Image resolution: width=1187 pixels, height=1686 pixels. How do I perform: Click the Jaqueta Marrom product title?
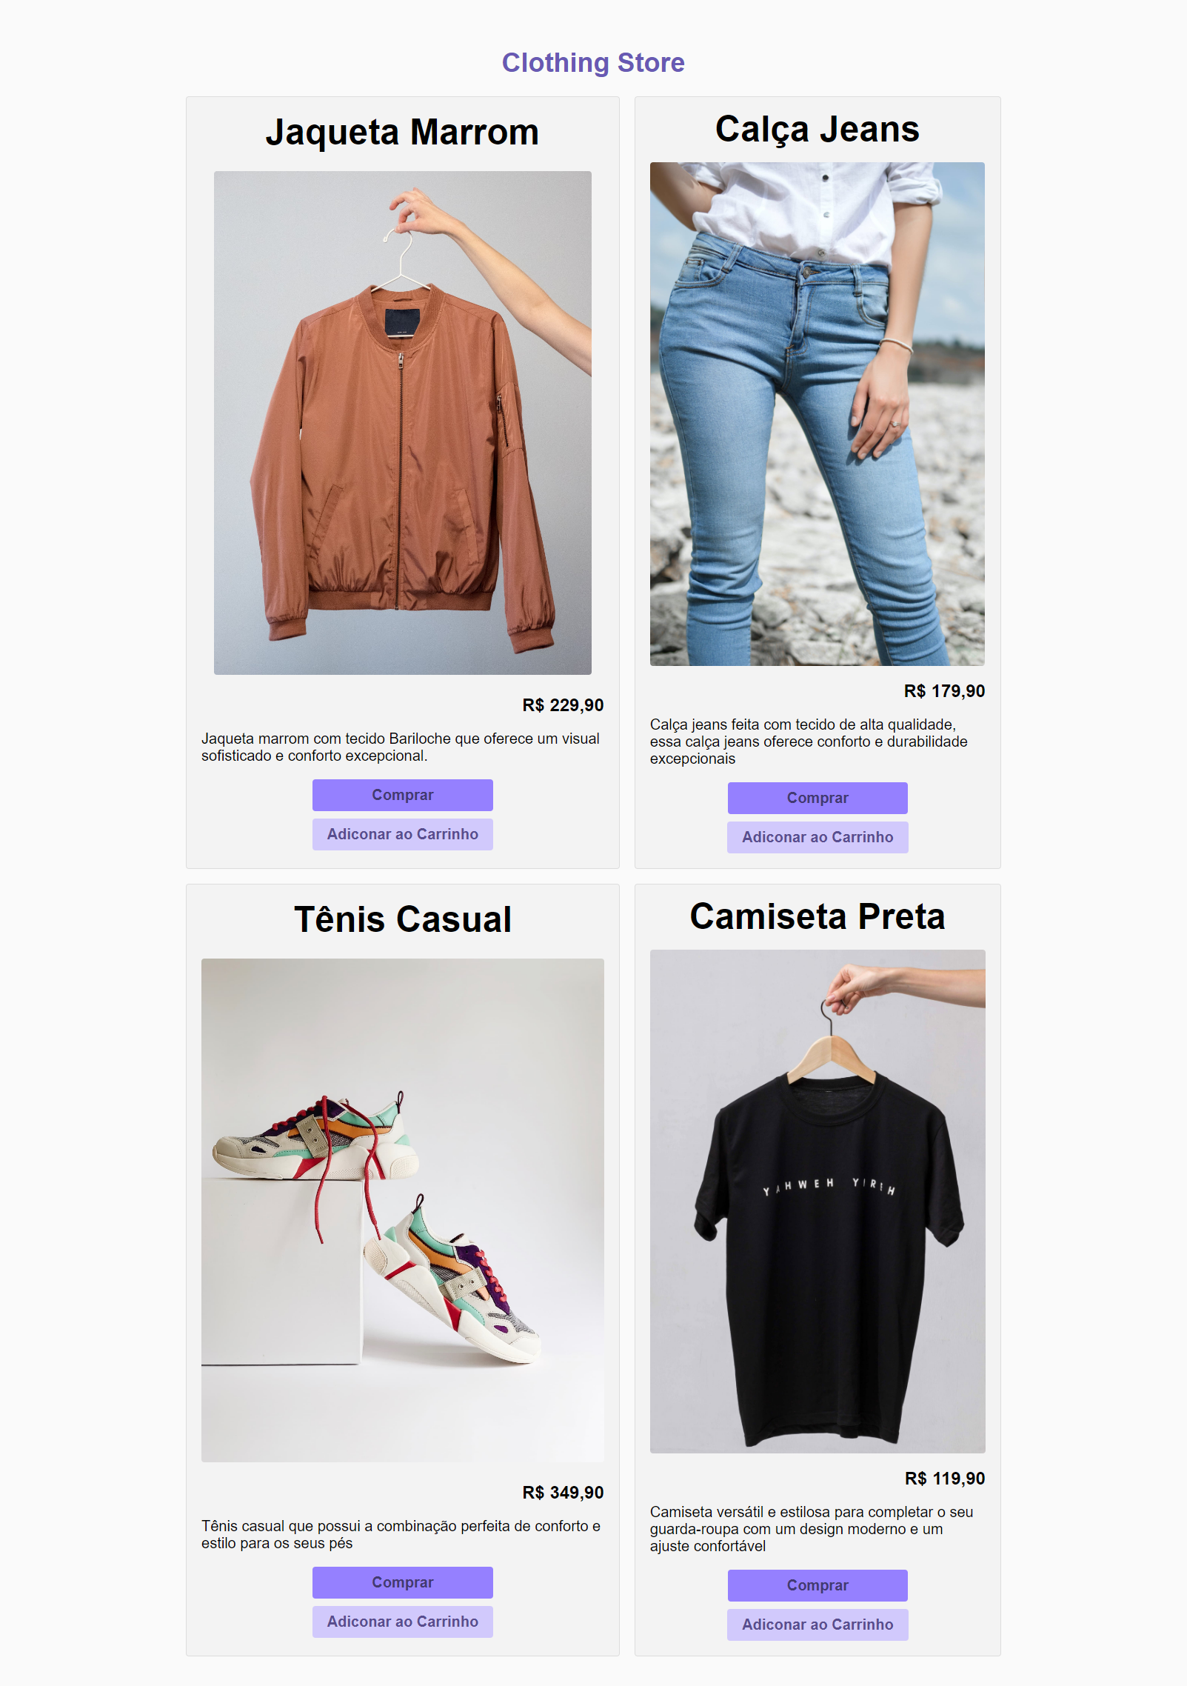click(402, 133)
